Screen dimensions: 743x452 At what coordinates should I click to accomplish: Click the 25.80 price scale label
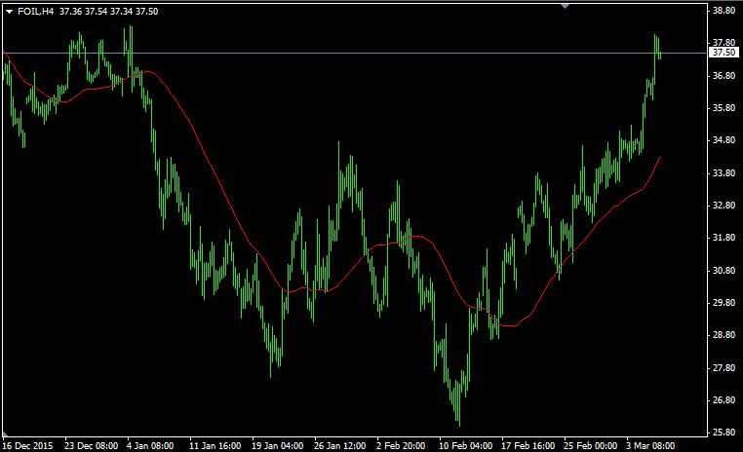[723, 433]
